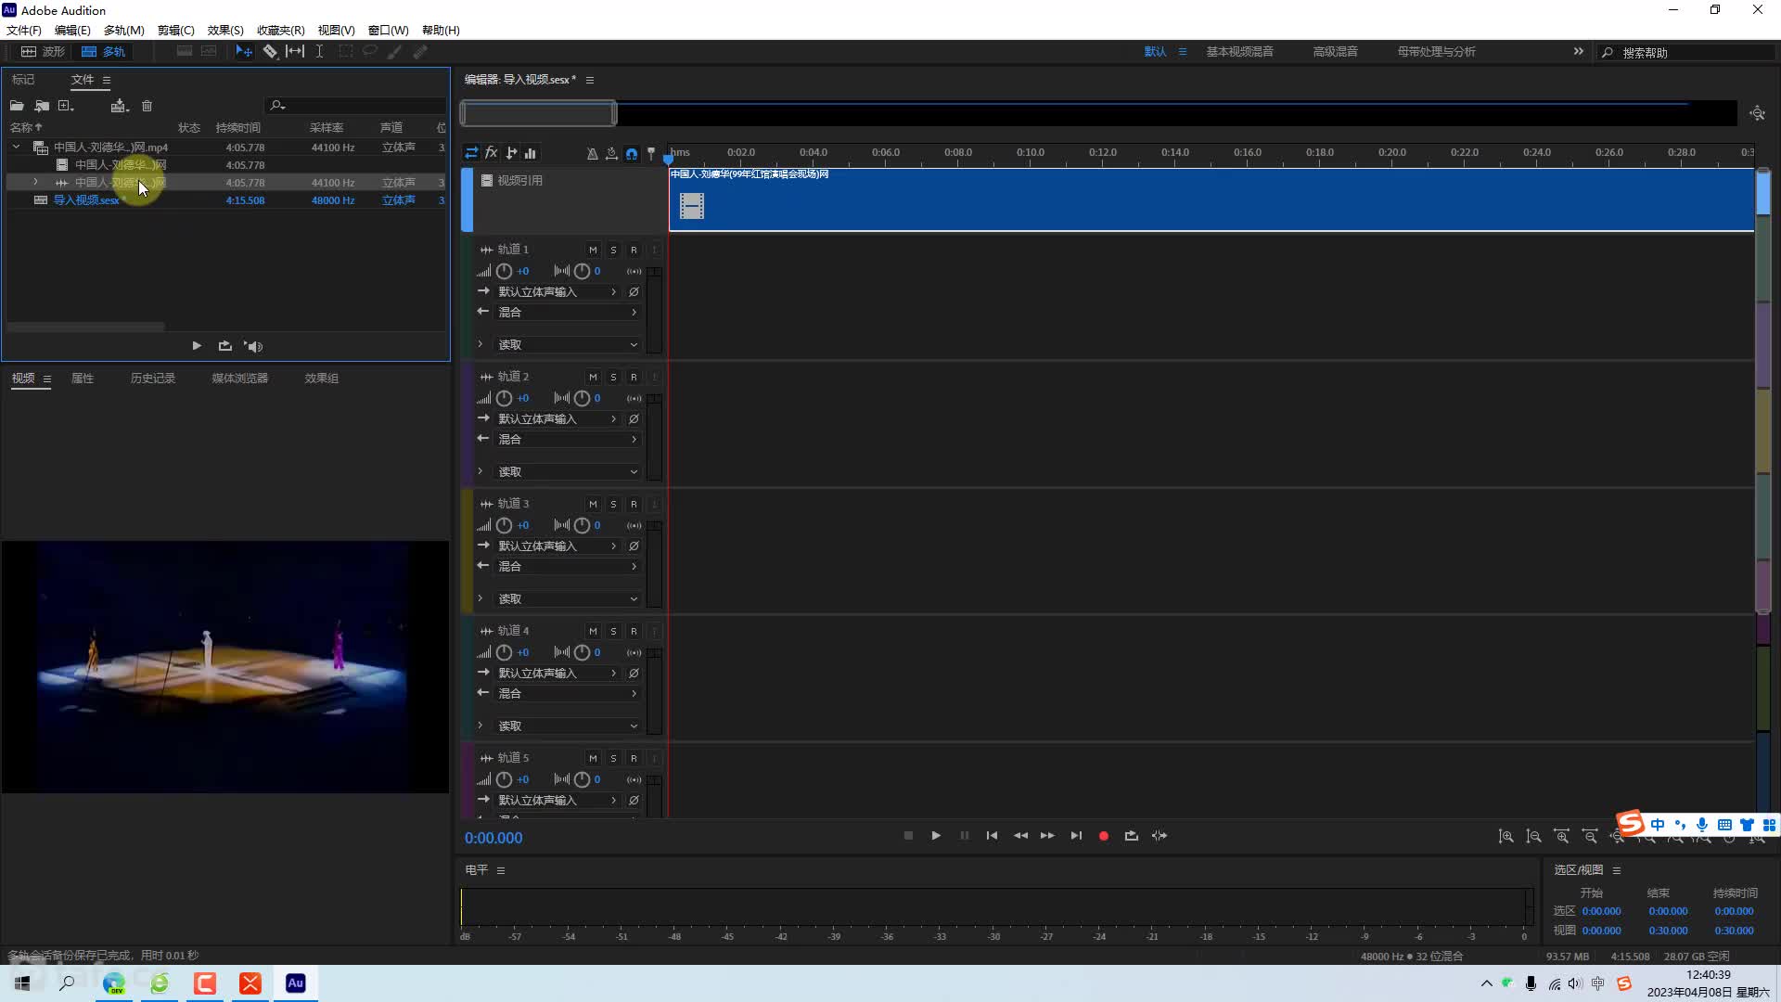Collapse the 中国人-刘德华 mp4 file tree
Image resolution: width=1781 pixels, height=1002 pixels.
(x=16, y=148)
